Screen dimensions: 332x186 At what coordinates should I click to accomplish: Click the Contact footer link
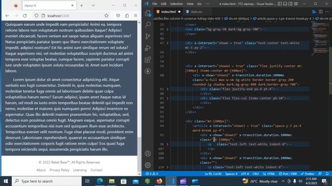point(96,170)
